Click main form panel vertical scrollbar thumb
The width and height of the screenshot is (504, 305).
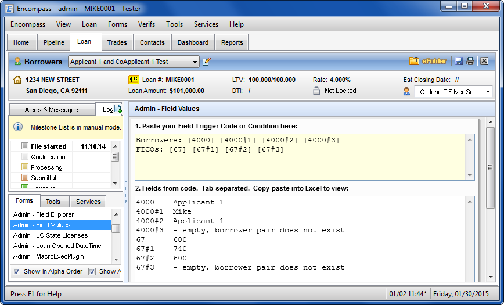[491, 167]
